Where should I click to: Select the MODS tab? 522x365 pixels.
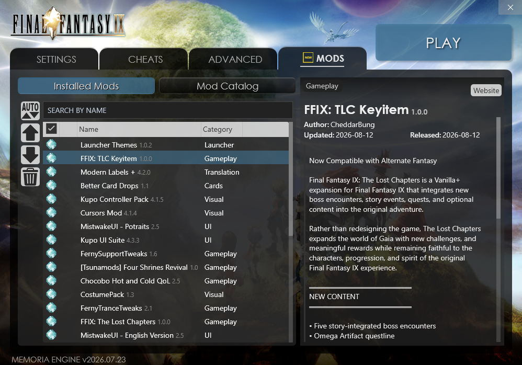[323, 58]
